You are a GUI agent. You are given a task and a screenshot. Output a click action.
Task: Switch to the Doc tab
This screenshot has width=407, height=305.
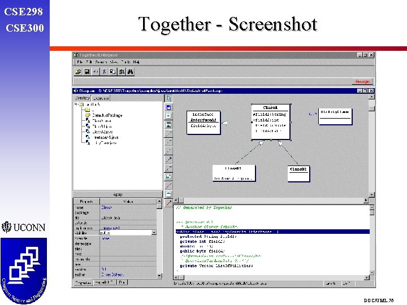122,282
